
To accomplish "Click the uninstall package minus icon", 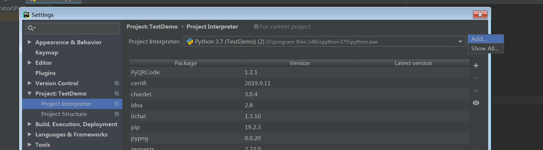I will [x=476, y=78].
